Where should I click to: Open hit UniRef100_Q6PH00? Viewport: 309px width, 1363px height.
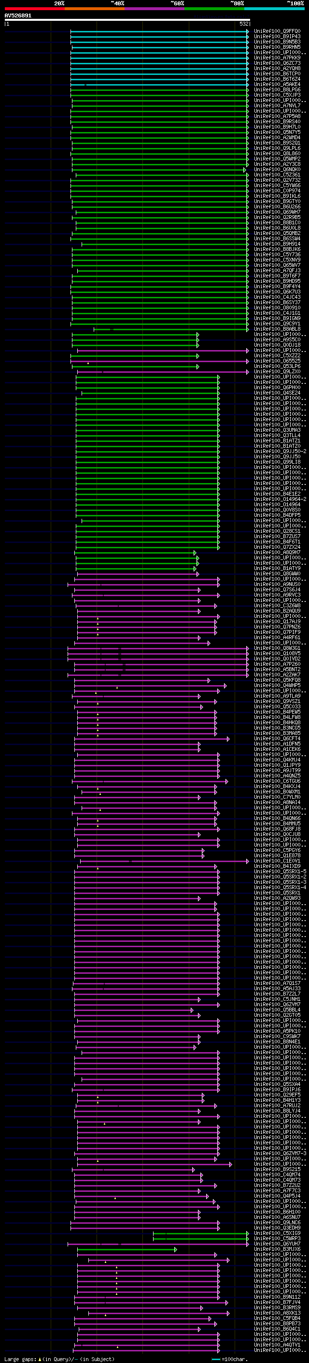pos(277,387)
